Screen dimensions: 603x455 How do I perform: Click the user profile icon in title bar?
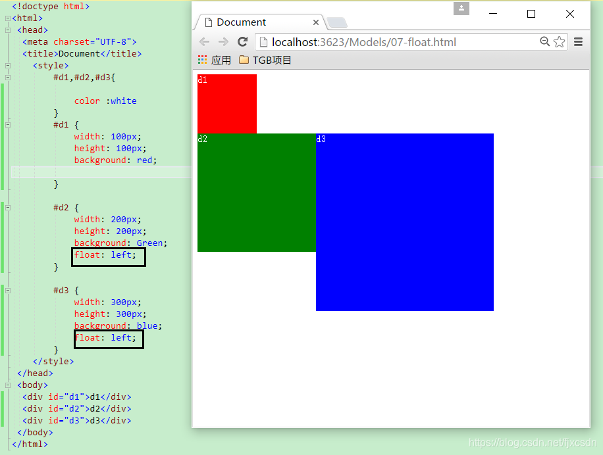[x=461, y=9]
